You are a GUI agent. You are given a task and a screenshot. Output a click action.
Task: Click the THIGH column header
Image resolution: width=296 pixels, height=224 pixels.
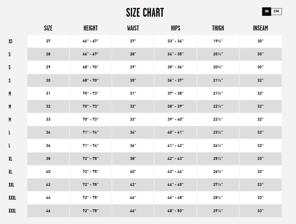point(218,28)
